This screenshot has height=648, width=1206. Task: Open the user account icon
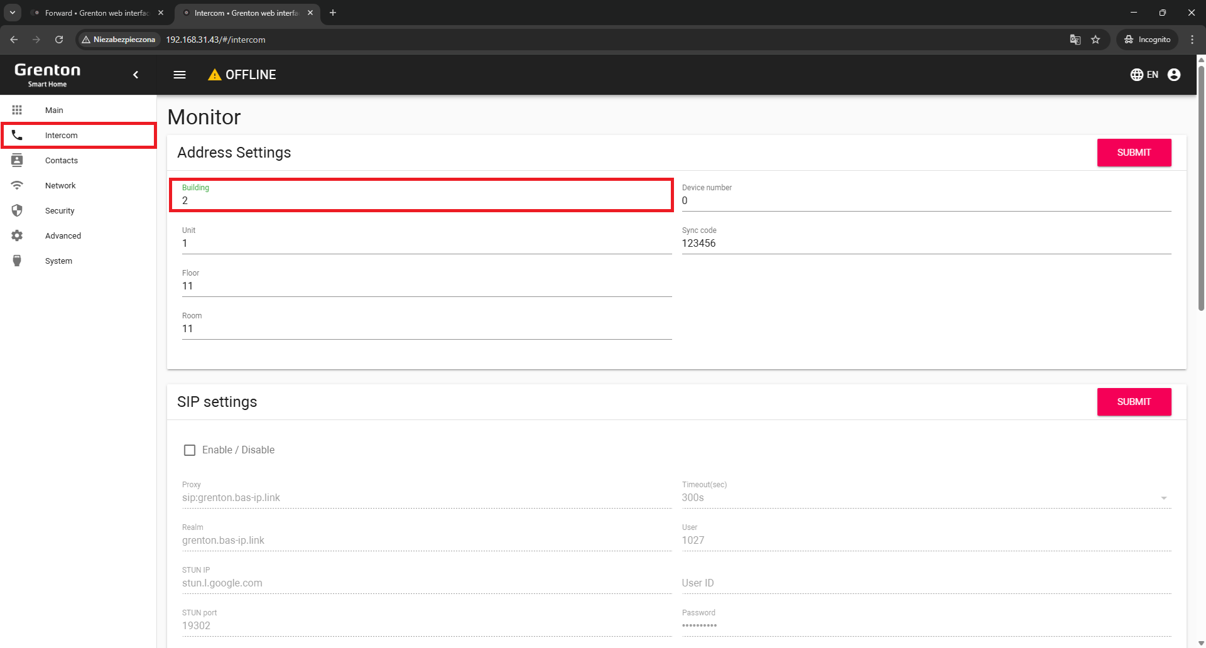pyautogui.click(x=1173, y=75)
